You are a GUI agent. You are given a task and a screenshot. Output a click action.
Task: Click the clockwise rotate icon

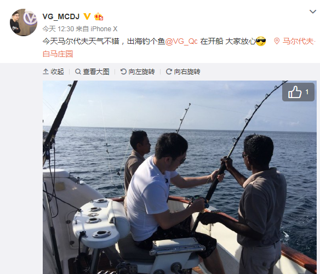tap(169, 72)
